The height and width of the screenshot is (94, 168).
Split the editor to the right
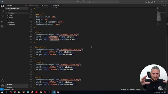(x=163, y=5)
